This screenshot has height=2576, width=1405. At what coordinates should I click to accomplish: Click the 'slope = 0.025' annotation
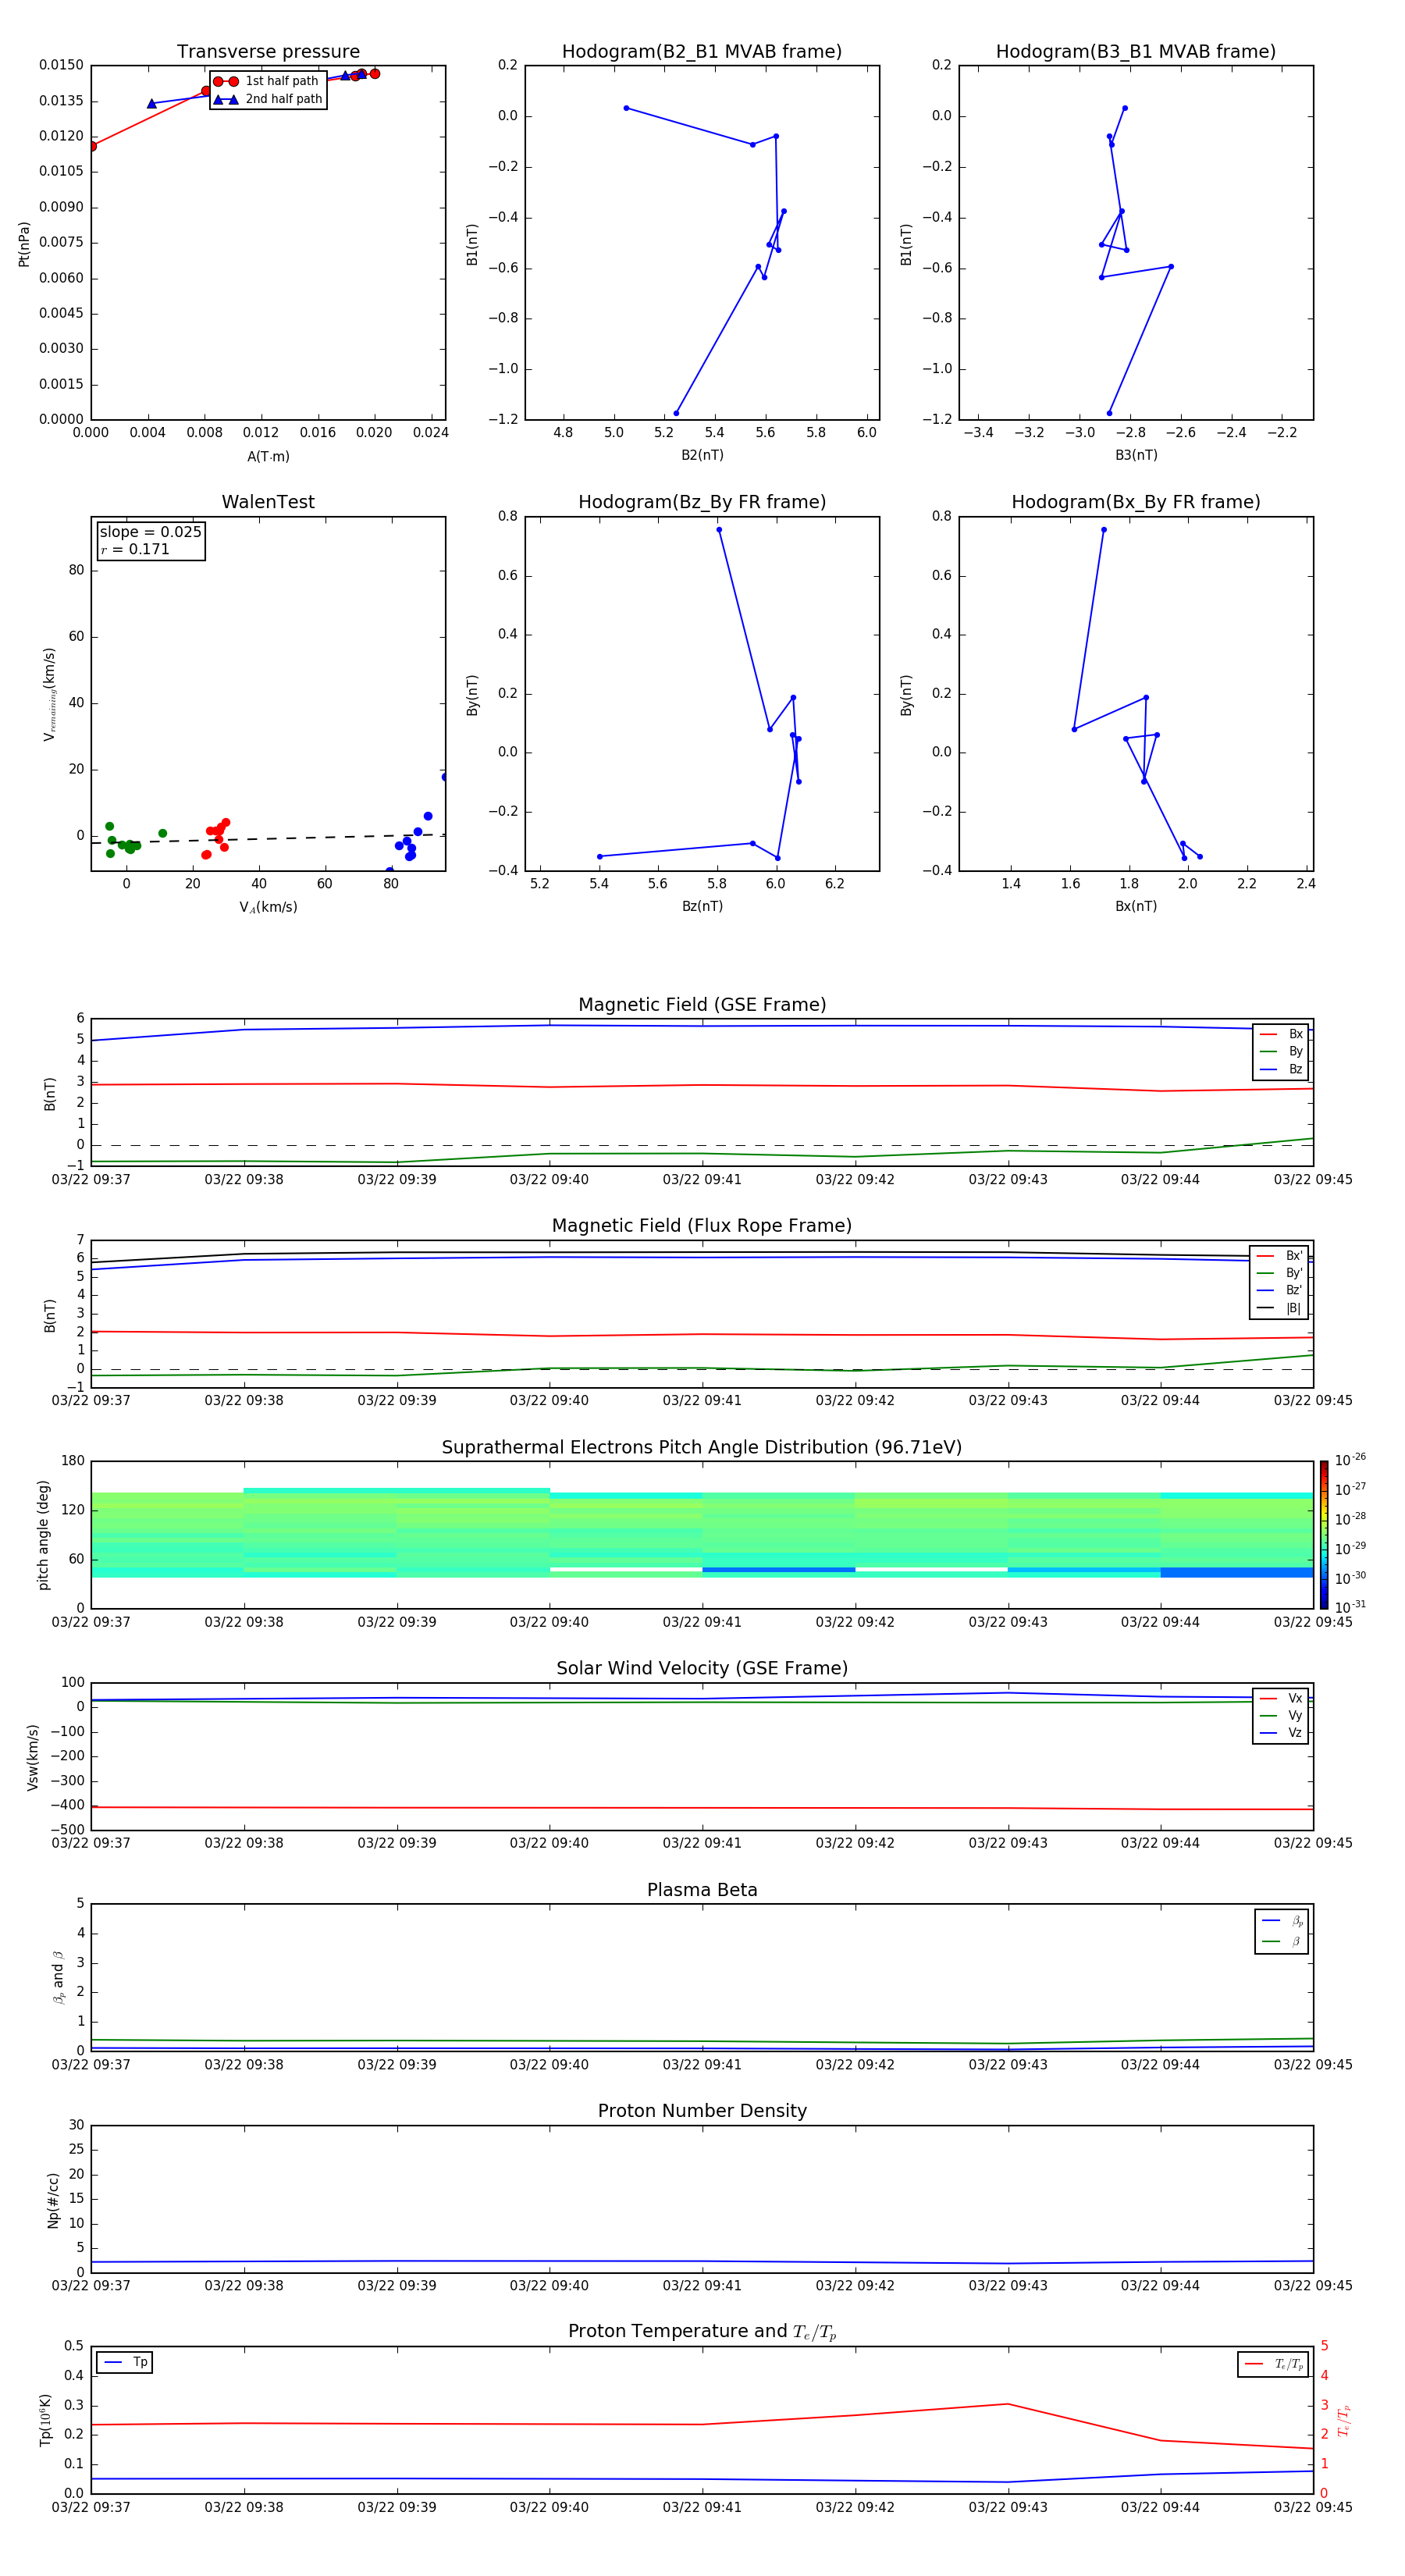(x=150, y=532)
